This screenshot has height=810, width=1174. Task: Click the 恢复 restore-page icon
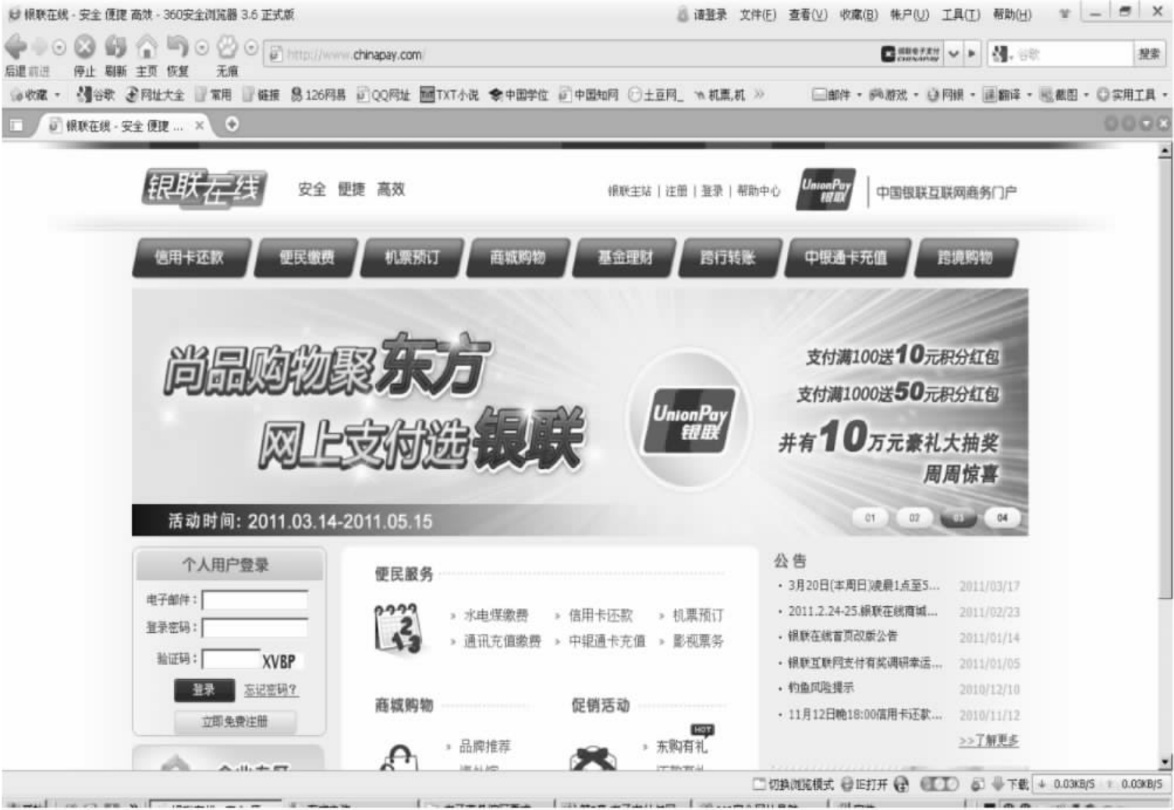pyautogui.click(x=178, y=48)
